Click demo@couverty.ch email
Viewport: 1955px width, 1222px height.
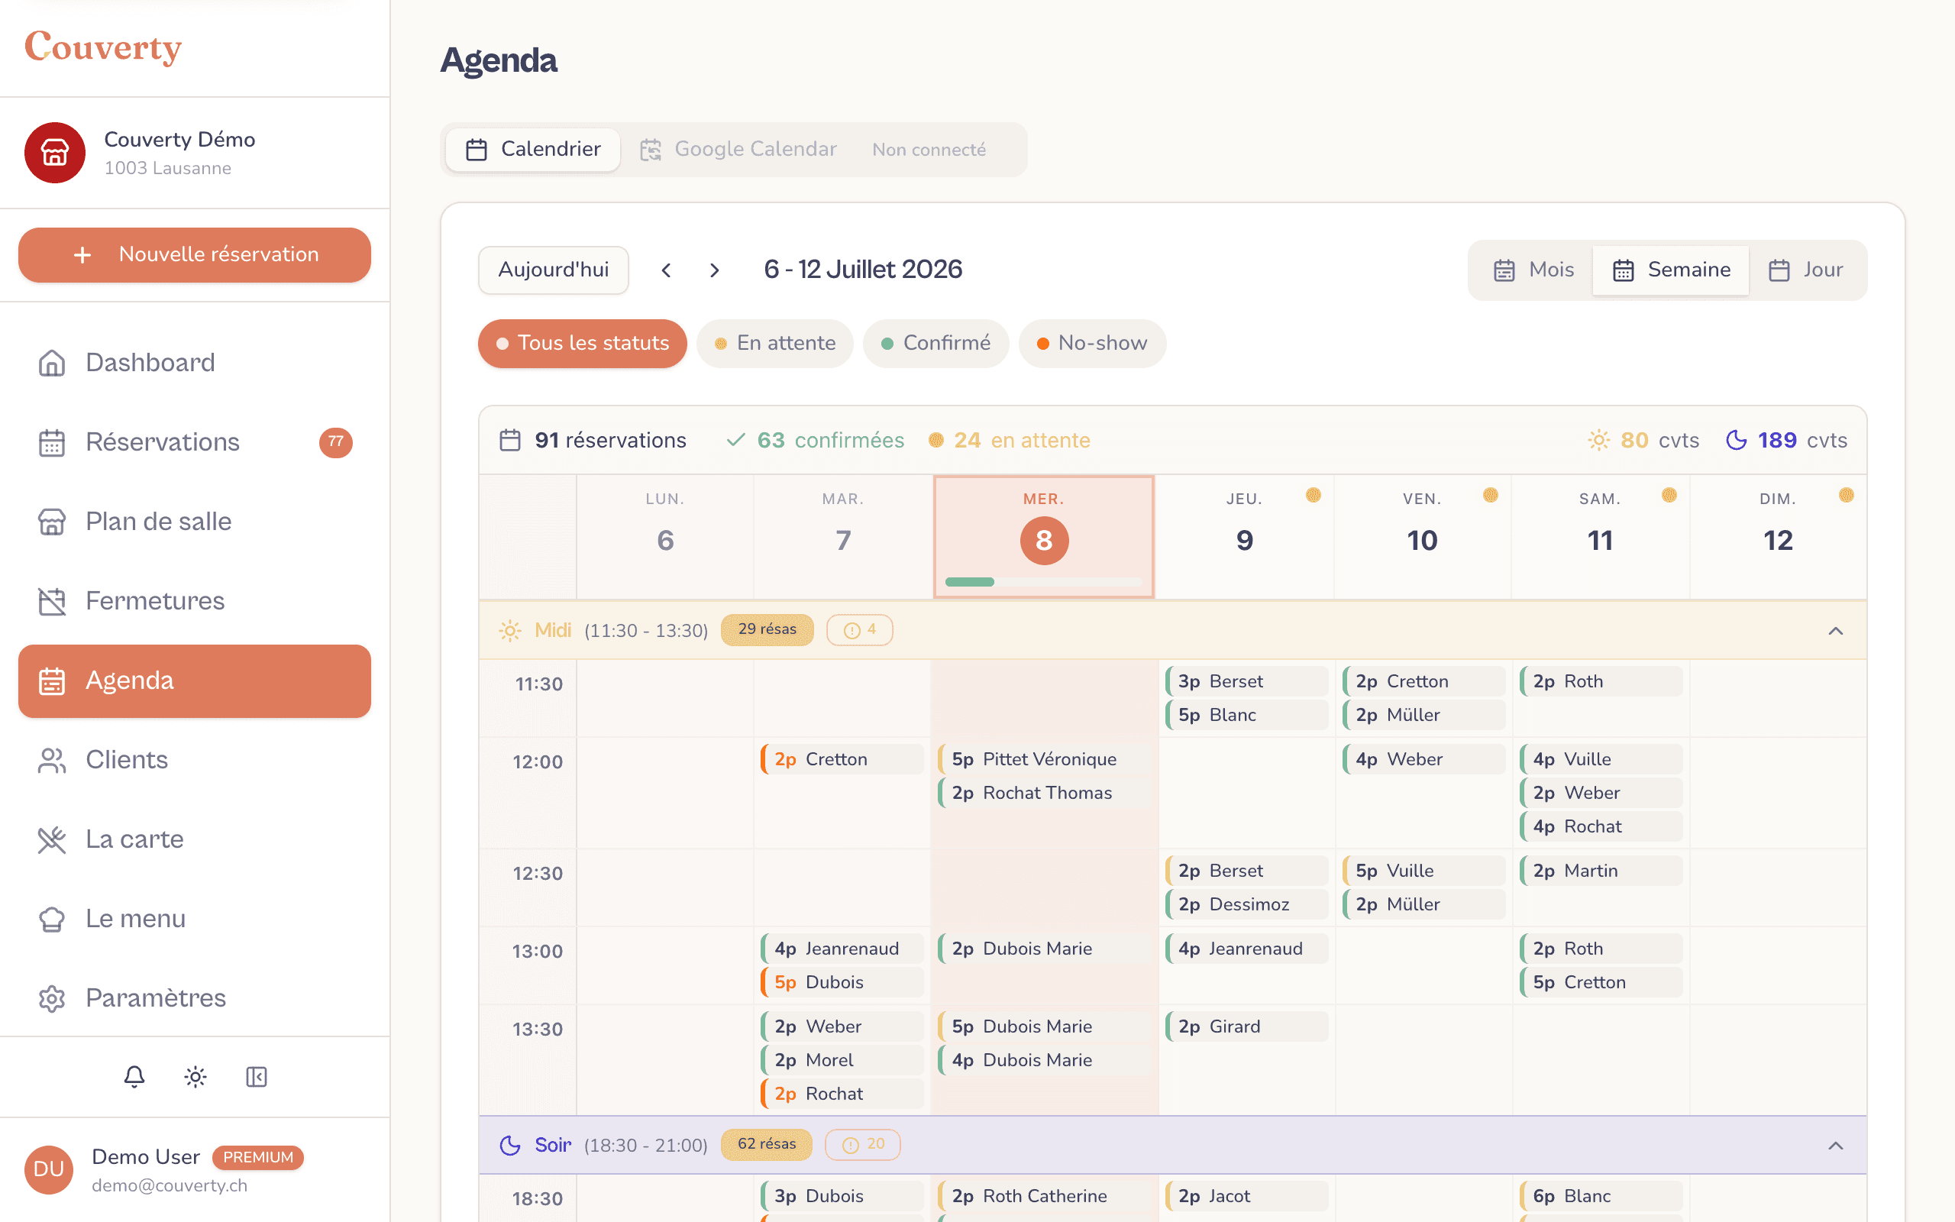[170, 1185]
